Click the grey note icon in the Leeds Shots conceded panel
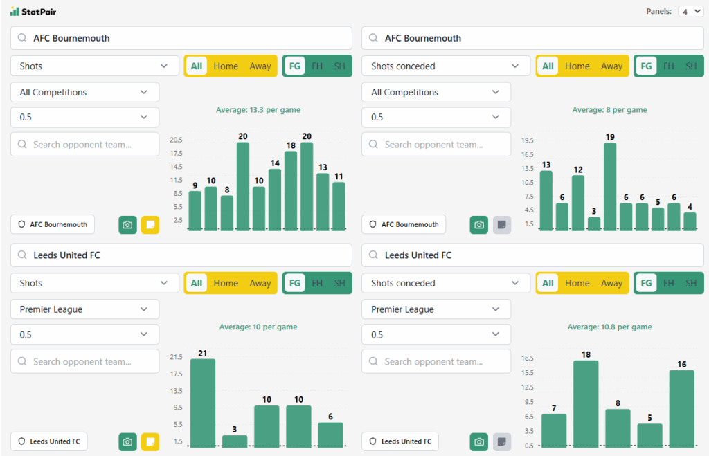The width and height of the screenshot is (709, 456). coord(501,441)
